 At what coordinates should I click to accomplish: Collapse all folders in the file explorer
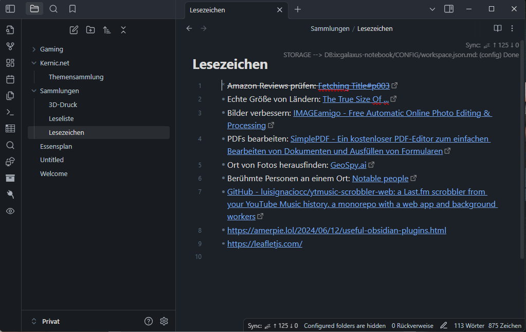pyautogui.click(x=123, y=30)
